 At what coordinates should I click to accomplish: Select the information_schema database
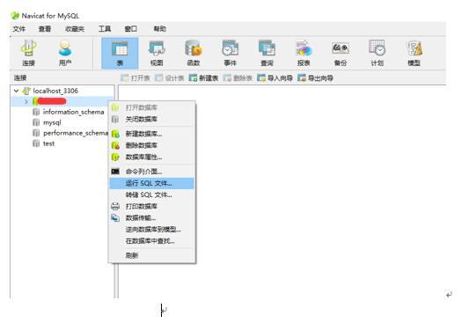point(73,112)
